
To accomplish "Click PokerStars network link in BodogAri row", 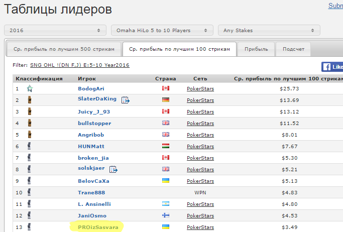I will [x=200, y=88].
